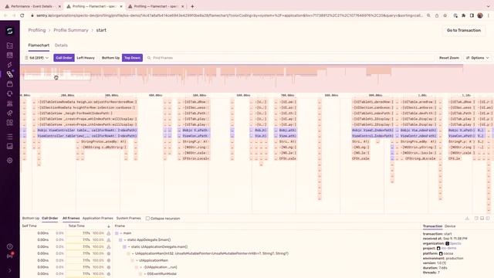Open Releases box icon in sidebar
Screen dimensions: 494x278
coord(10,84)
